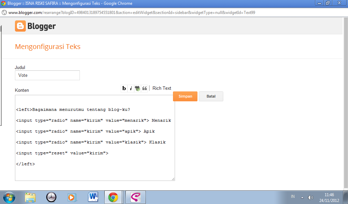Screen dimensions: 348x204
Task: Click the line with value="apik" in code
Action: (85, 132)
